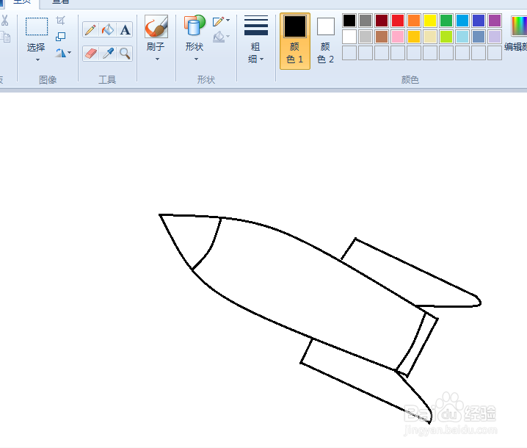Image resolution: width=527 pixels, height=448 pixels.
Task: Click the 形状 Shapes button label
Action: tap(195, 47)
